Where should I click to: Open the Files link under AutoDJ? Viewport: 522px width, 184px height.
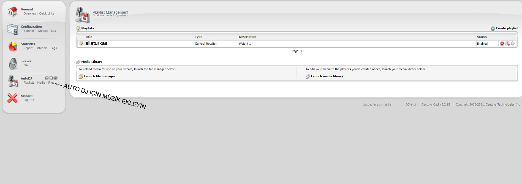pyautogui.click(x=51, y=83)
